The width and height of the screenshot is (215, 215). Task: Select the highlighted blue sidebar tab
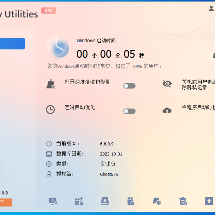click(12, 44)
